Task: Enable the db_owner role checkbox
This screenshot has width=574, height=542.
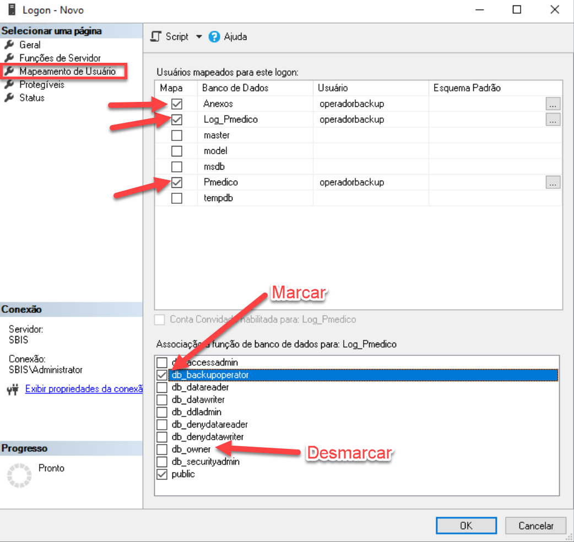Action: click(162, 449)
